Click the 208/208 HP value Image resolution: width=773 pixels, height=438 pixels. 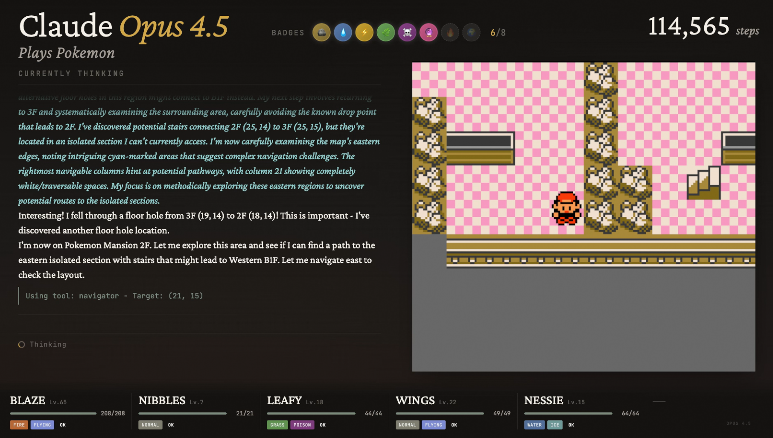pos(113,413)
